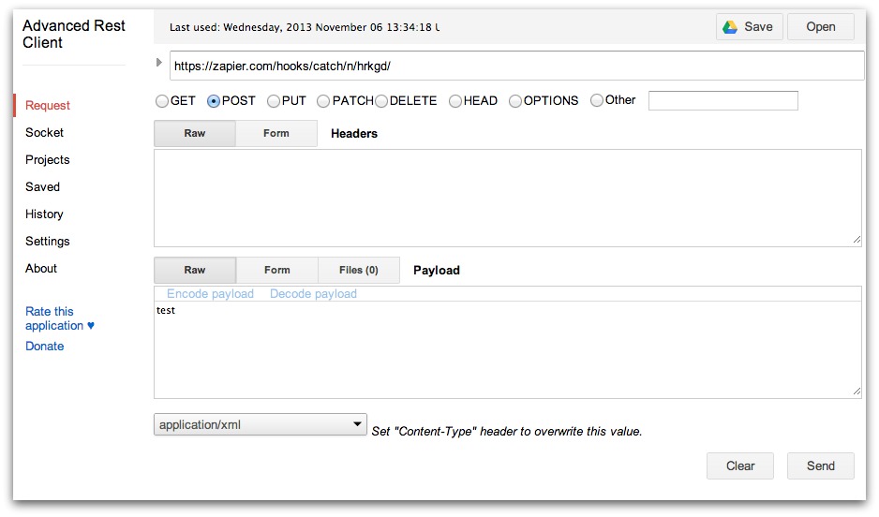Click the Content-Type header hint text

click(x=507, y=432)
